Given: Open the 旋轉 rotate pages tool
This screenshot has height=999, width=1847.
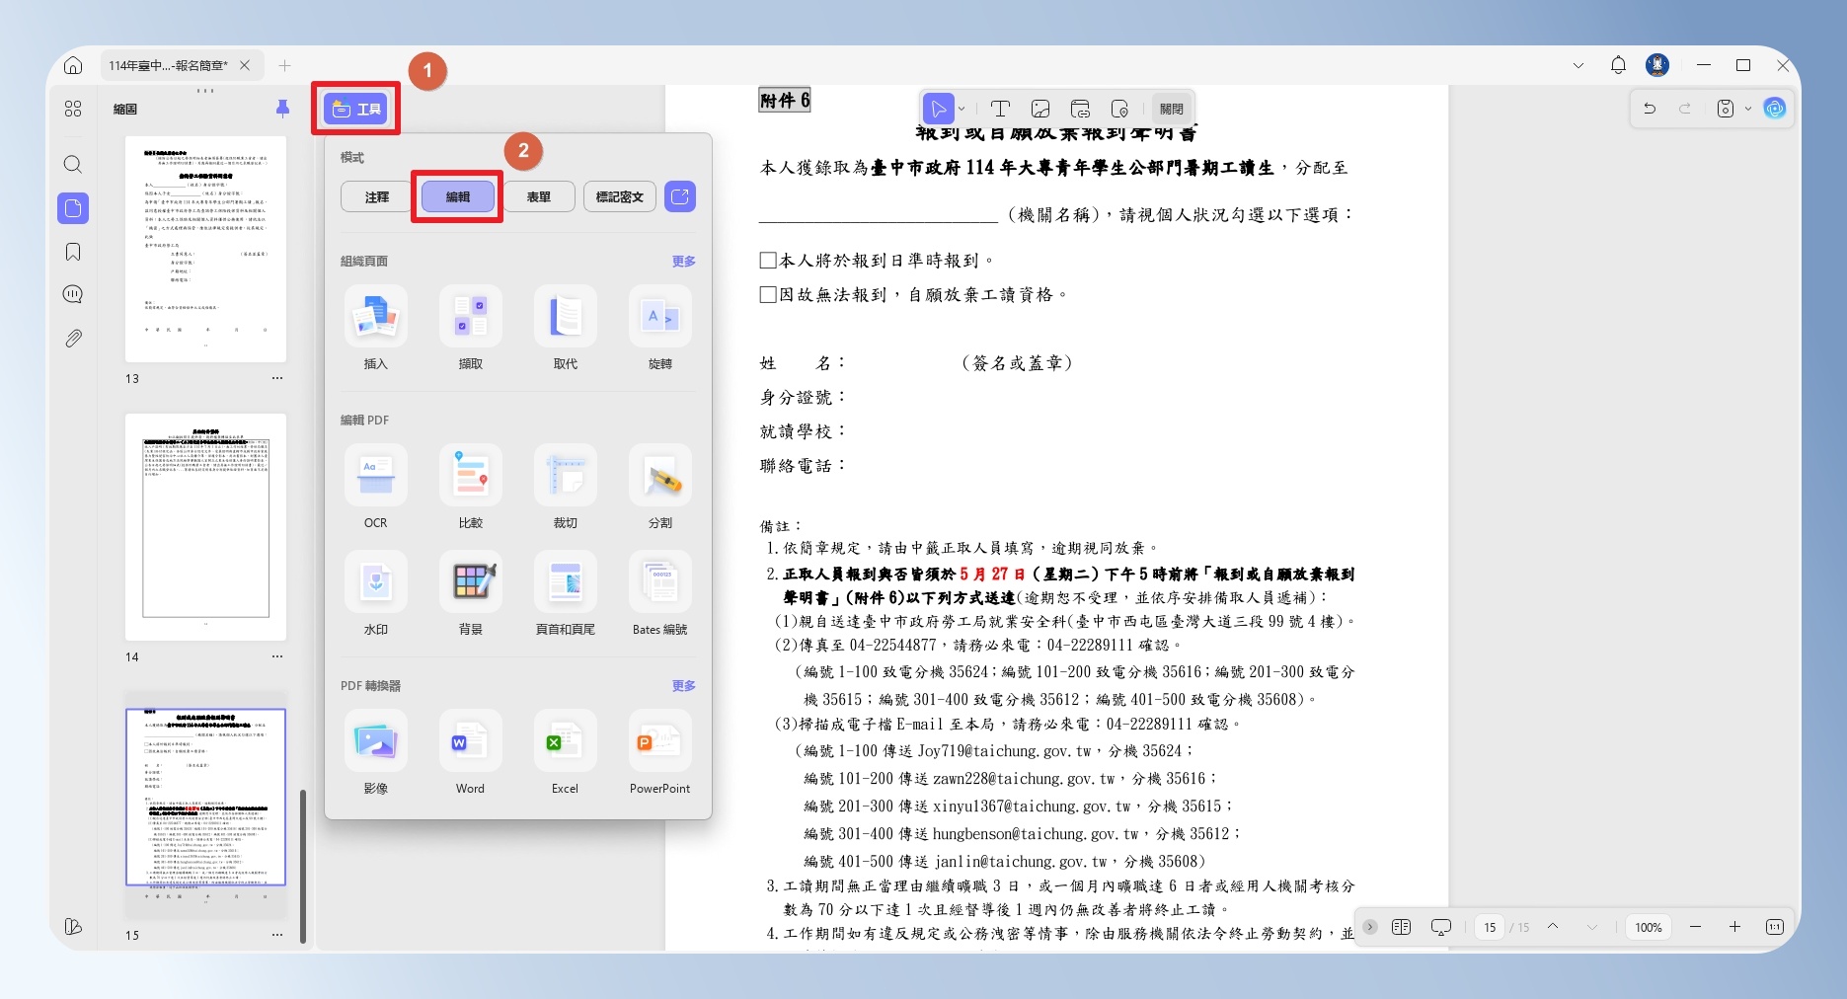Looking at the screenshot, I should point(659,329).
